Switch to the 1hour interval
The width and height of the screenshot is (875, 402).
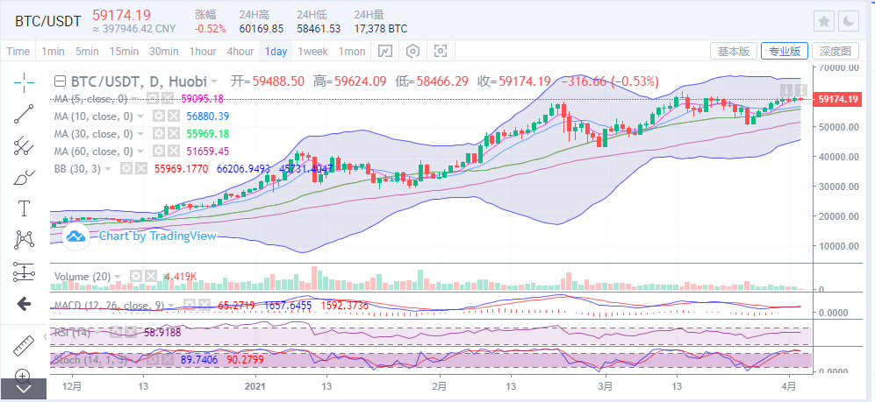pyautogui.click(x=203, y=51)
